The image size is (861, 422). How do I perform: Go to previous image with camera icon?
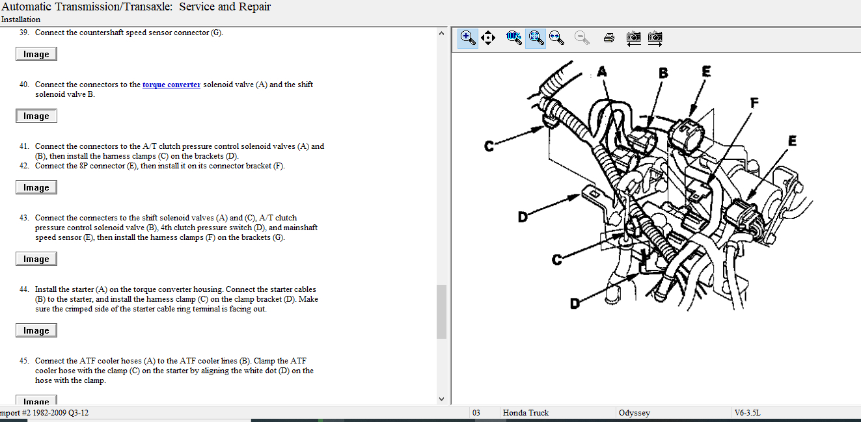pyautogui.click(x=633, y=38)
